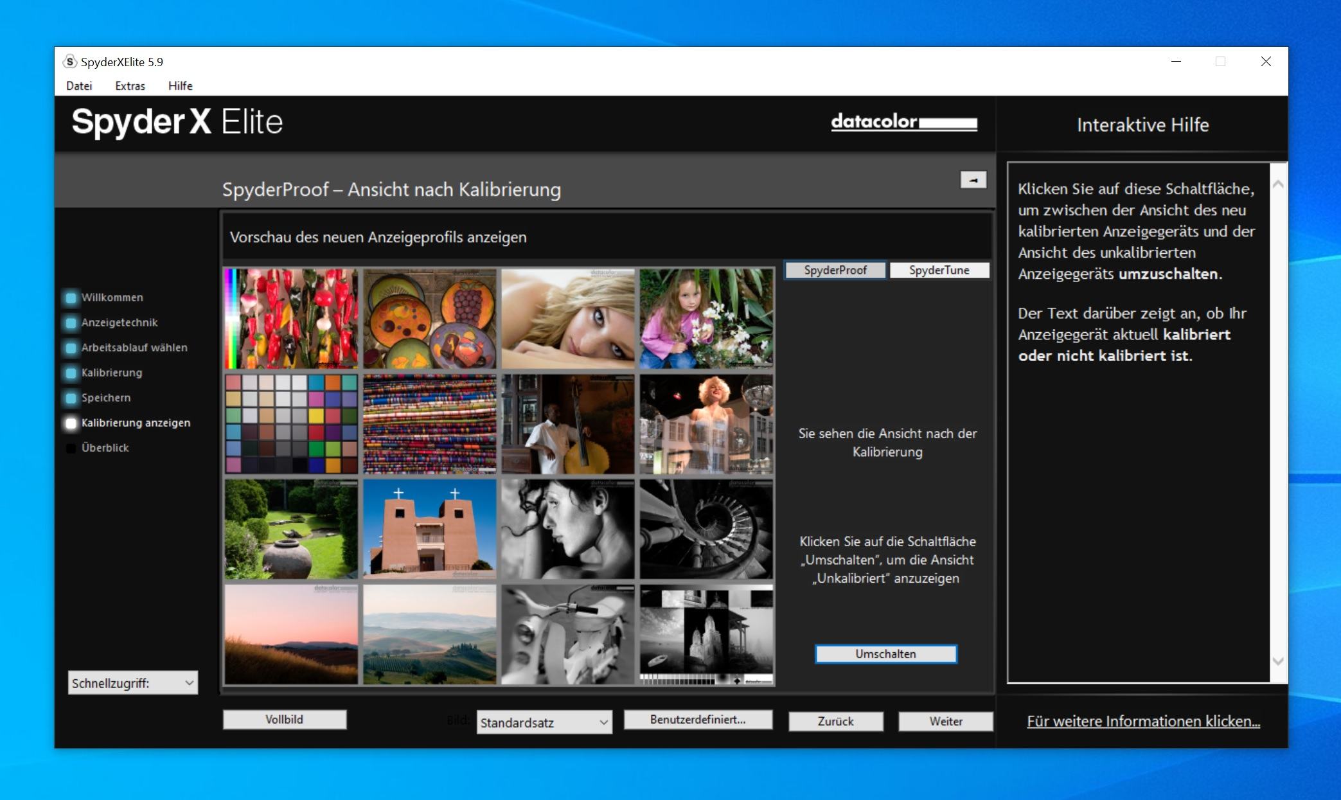1341x800 pixels.
Task: Click scroll up arrow in help panel
Action: tap(1278, 184)
